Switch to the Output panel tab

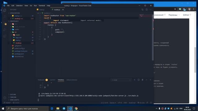[53, 80]
